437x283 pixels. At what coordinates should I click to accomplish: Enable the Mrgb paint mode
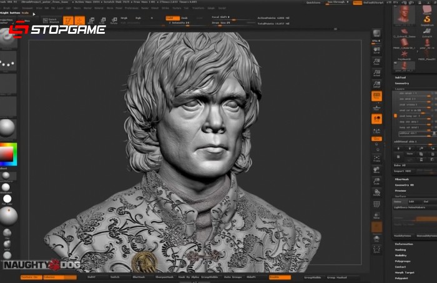coord(124,18)
